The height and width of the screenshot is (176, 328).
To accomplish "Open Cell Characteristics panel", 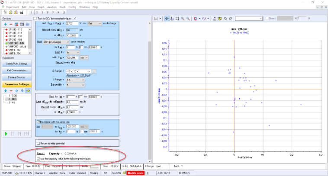I will pos(17,70).
